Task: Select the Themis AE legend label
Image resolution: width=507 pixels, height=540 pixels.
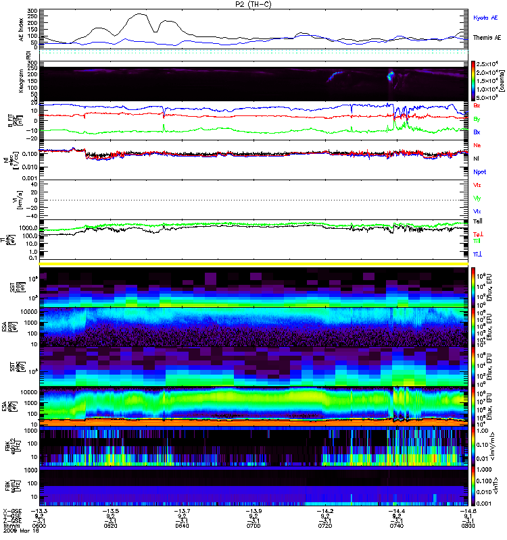Action: click(487, 38)
